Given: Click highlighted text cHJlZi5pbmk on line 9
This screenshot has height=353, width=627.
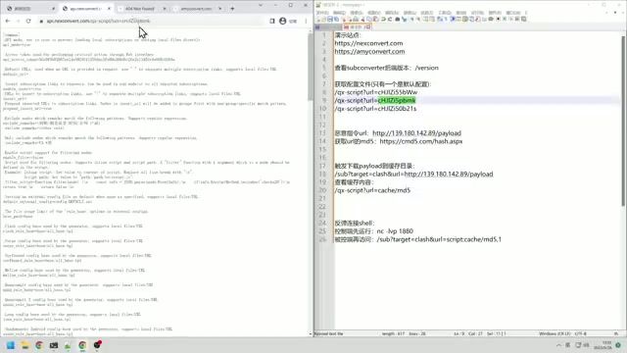Looking at the screenshot, I should tap(397, 100).
